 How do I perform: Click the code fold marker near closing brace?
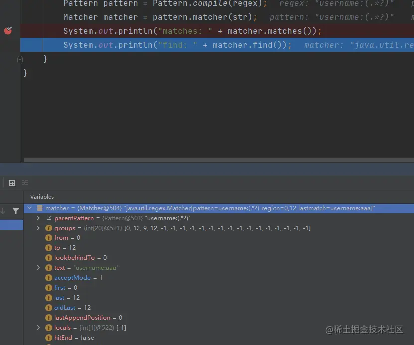(20, 59)
